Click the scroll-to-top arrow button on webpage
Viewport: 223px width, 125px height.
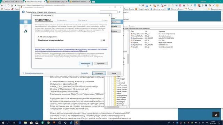click(216, 115)
